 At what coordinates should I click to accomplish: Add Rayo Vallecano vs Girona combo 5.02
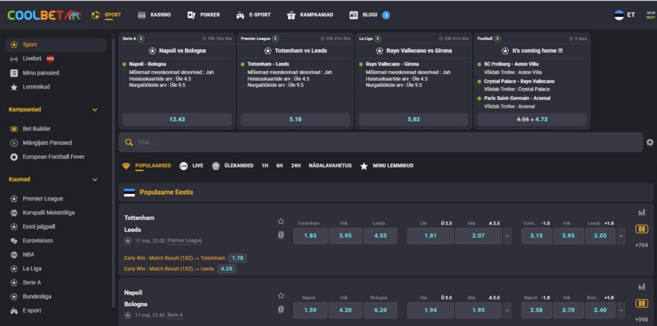(414, 119)
